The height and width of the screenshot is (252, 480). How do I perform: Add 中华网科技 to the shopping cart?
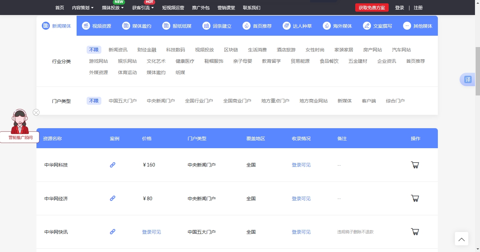click(415, 165)
